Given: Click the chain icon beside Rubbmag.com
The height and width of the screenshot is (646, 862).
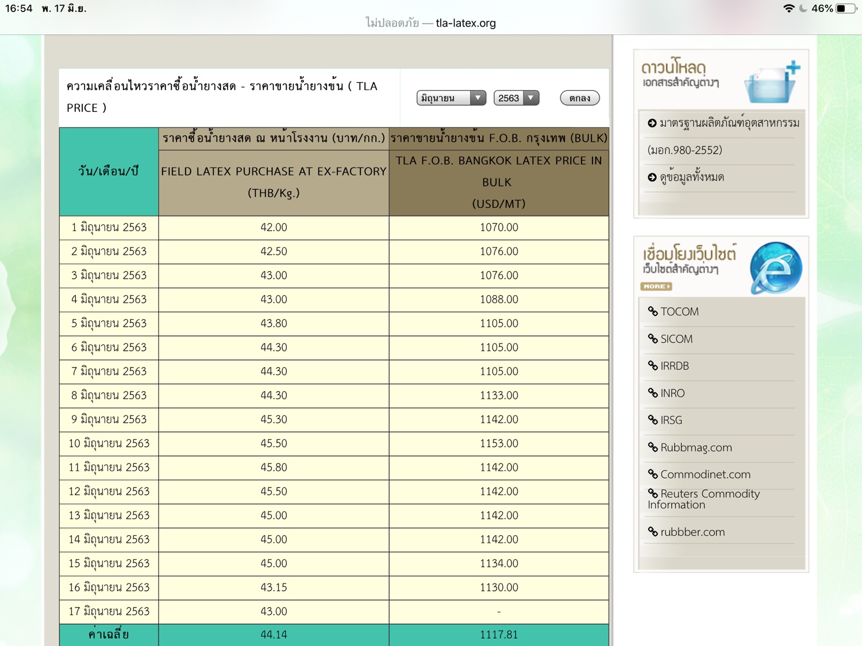Looking at the screenshot, I should click(653, 447).
